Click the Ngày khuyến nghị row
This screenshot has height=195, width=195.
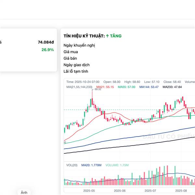point(79,45)
